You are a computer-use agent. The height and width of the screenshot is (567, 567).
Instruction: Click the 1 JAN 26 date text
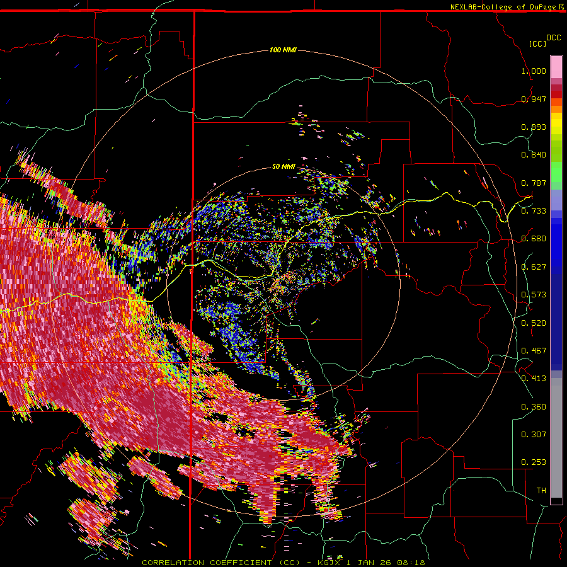pos(368,563)
